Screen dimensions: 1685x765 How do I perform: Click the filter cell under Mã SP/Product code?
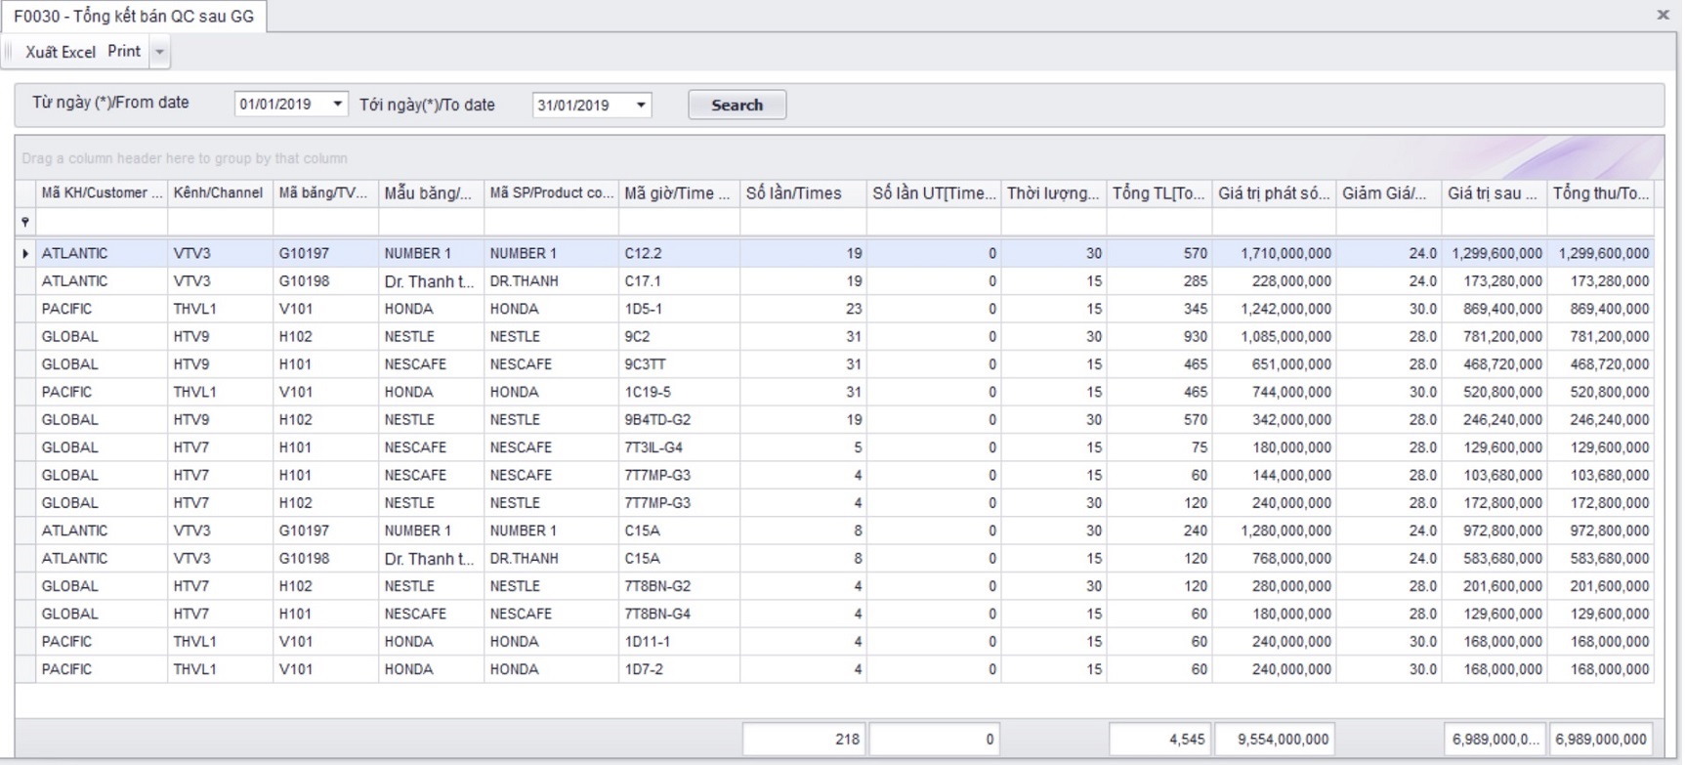551,223
